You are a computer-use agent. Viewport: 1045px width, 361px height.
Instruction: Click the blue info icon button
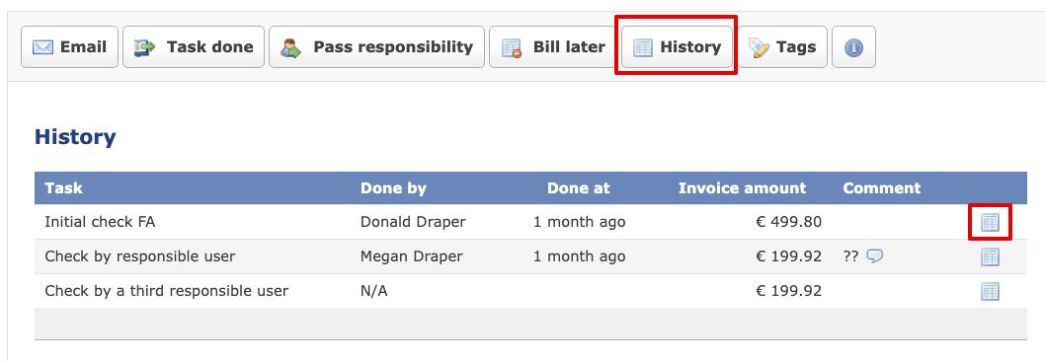[x=853, y=47]
